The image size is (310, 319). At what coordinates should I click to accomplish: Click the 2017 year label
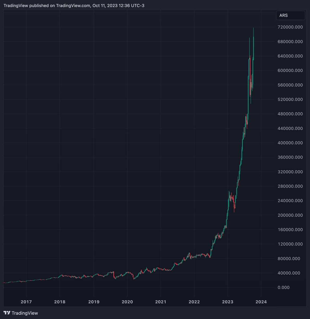(x=26, y=302)
